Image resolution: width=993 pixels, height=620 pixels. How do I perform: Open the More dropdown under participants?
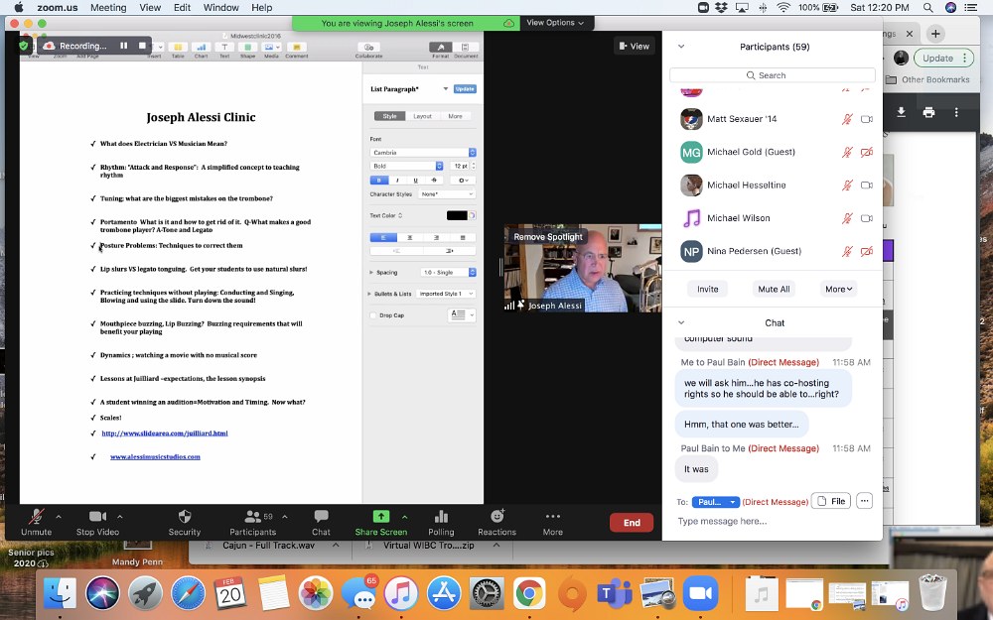pyautogui.click(x=838, y=289)
